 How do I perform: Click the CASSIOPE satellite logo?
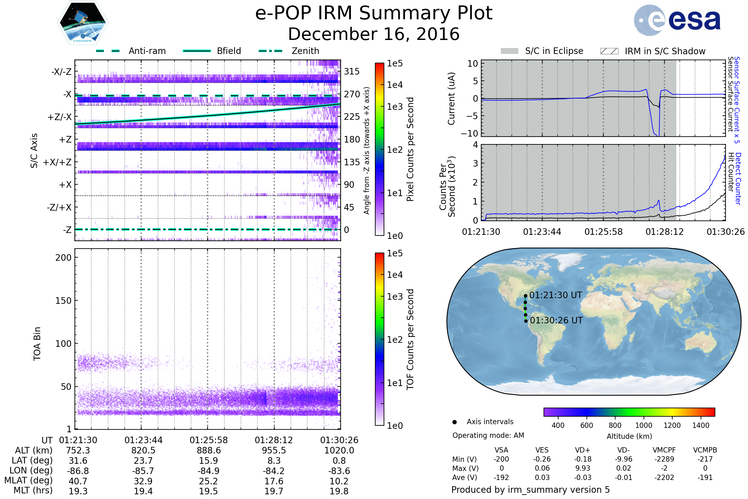(x=83, y=23)
